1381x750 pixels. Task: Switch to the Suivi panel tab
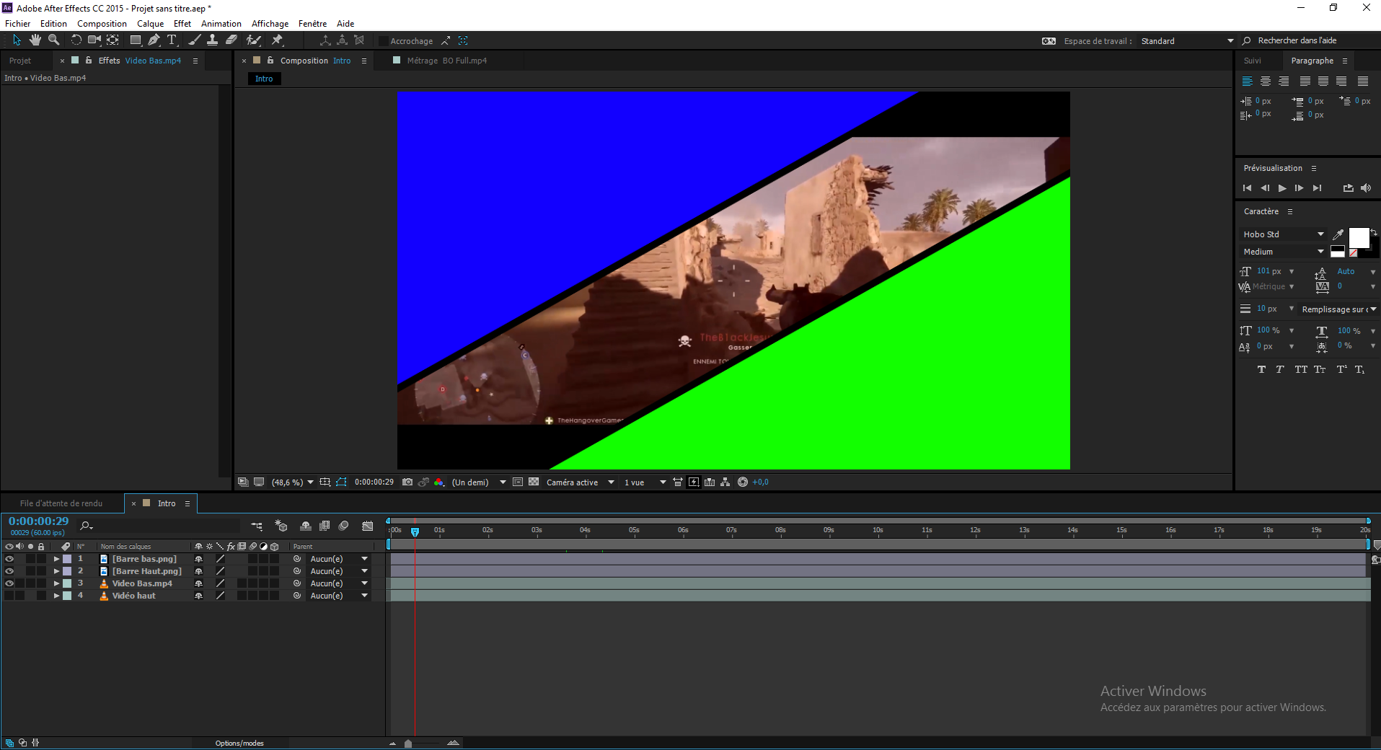tap(1253, 61)
